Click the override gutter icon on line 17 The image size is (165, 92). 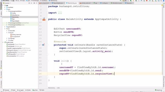point(43,45)
